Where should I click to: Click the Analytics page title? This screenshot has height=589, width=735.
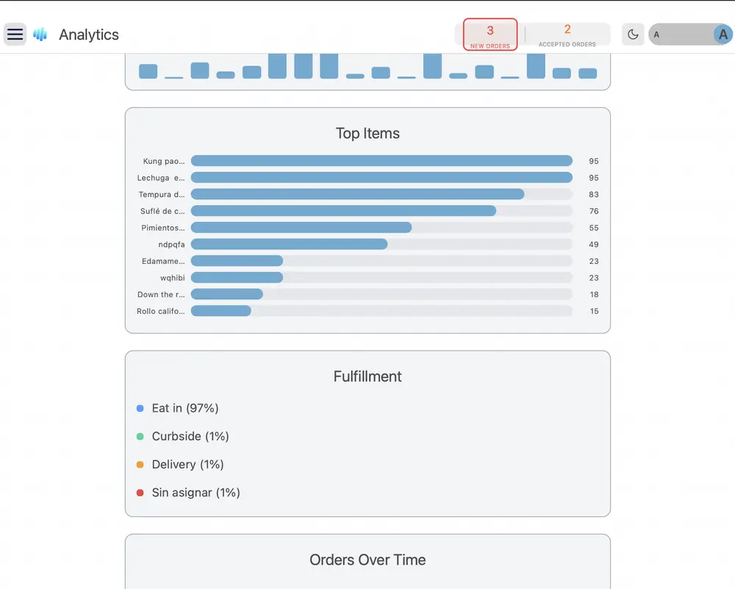pos(89,35)
